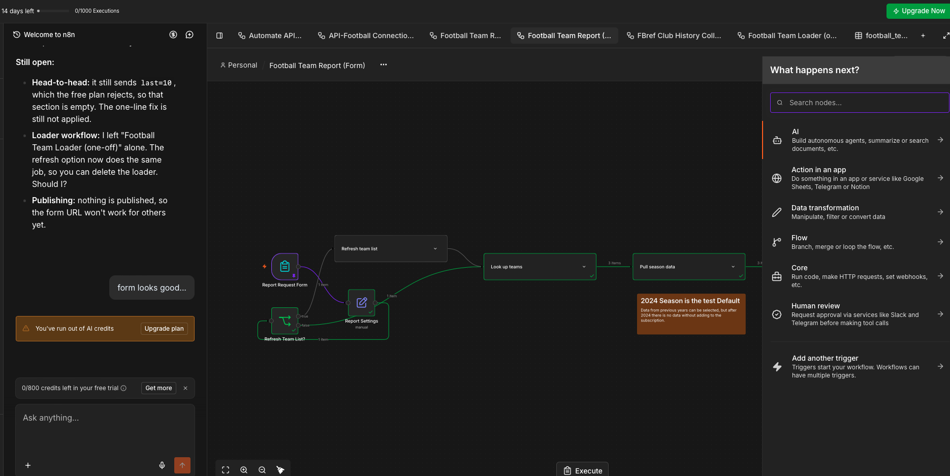Select the Report Settings edit node icon
Screen dimensions: 950x476
tap(362, 303)
